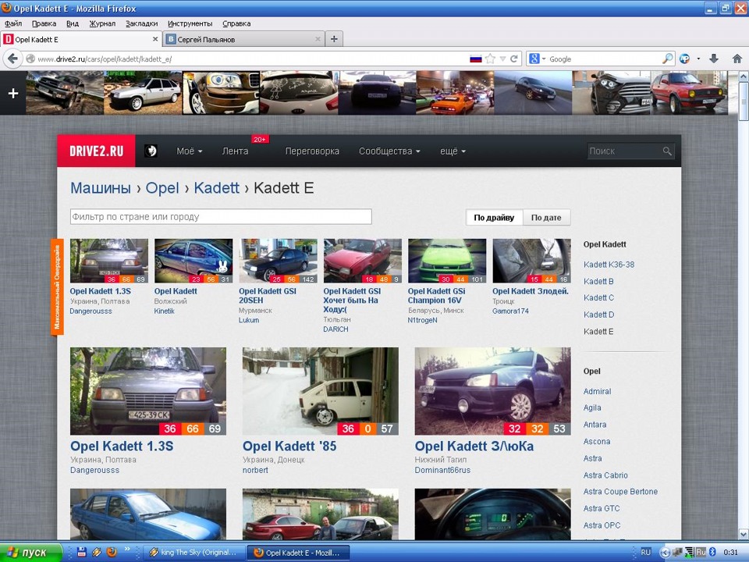Go to Машины breadcrumb
Screen dimensions: 749x562
101,188
